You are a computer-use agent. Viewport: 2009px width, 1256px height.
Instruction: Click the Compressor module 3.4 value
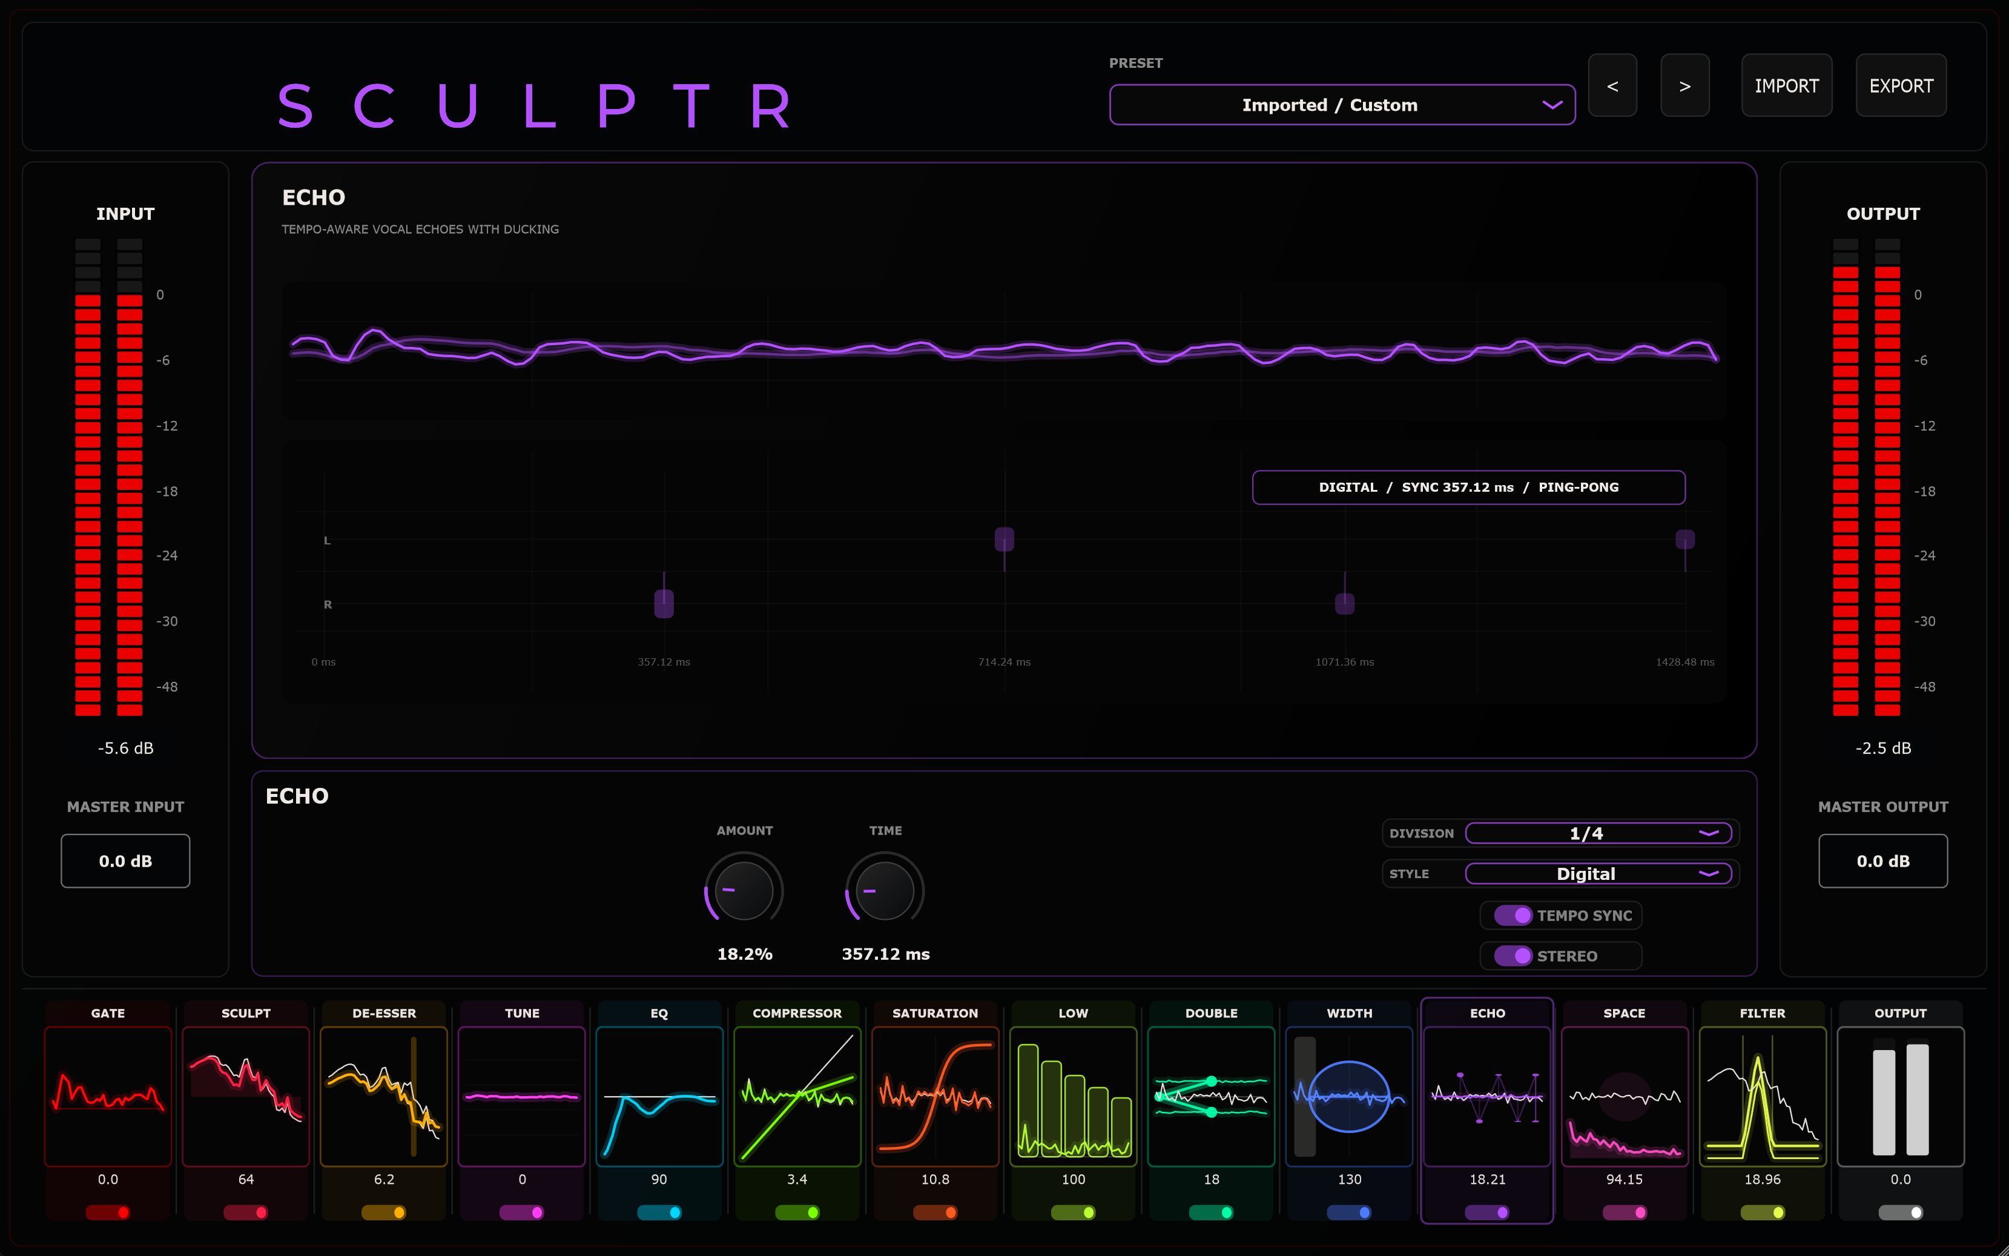(x=797, y=1180)
